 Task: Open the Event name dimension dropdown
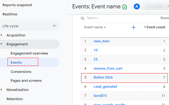[x=95, y=27]
